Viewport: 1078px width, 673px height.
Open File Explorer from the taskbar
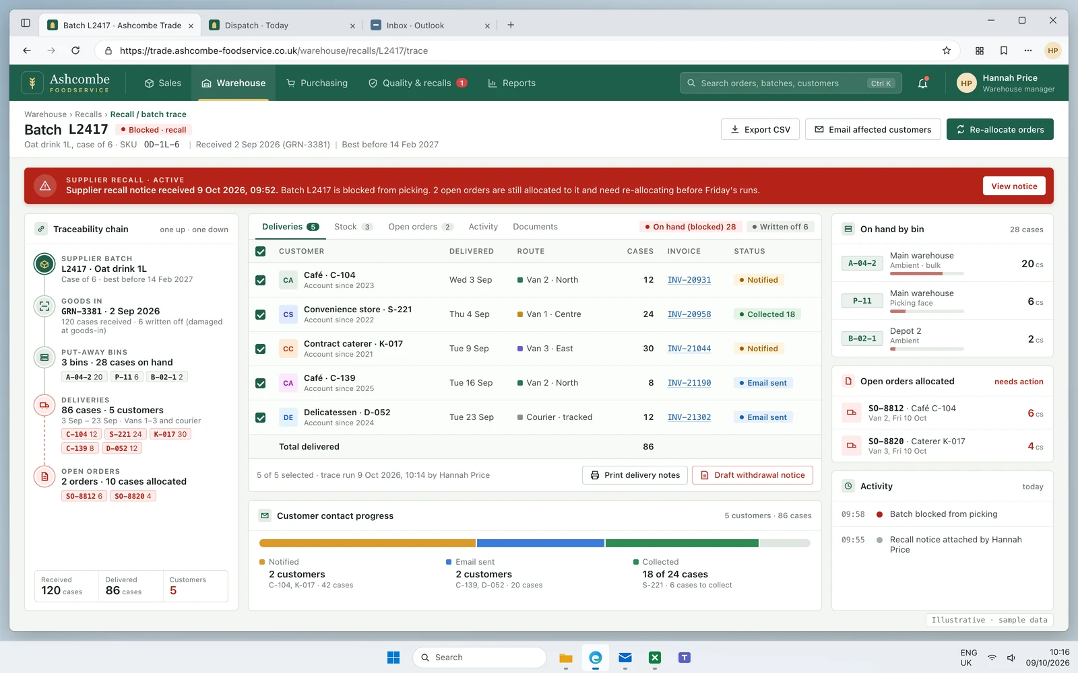(566, 658)
